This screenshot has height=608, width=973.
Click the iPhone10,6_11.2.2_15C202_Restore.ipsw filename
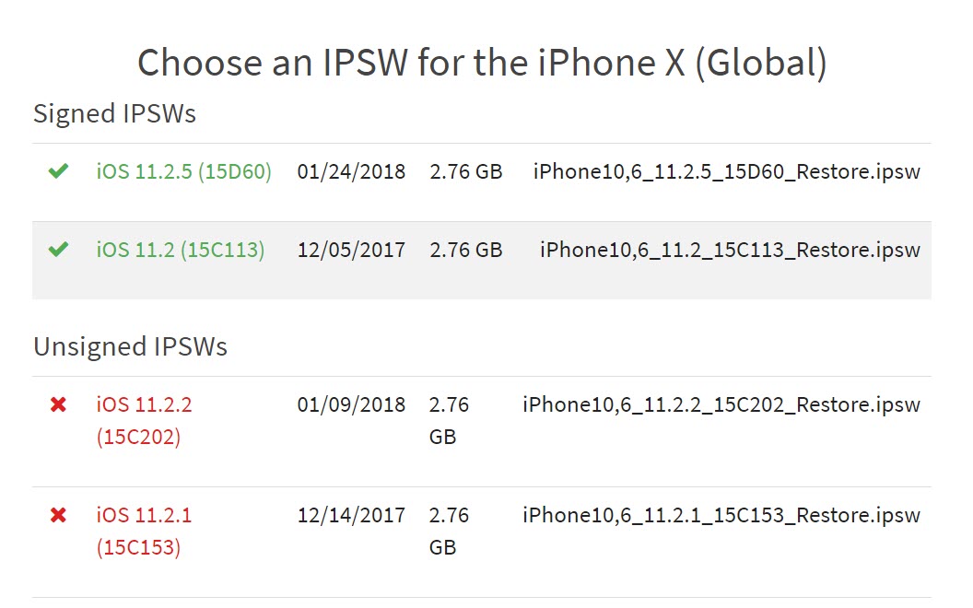coord(720,403)
